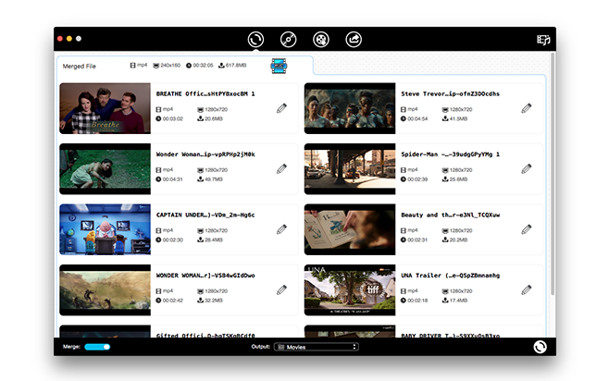
Task: Select the WONDER WOMAN battlefield thumbnail
Action: (105, 289)
